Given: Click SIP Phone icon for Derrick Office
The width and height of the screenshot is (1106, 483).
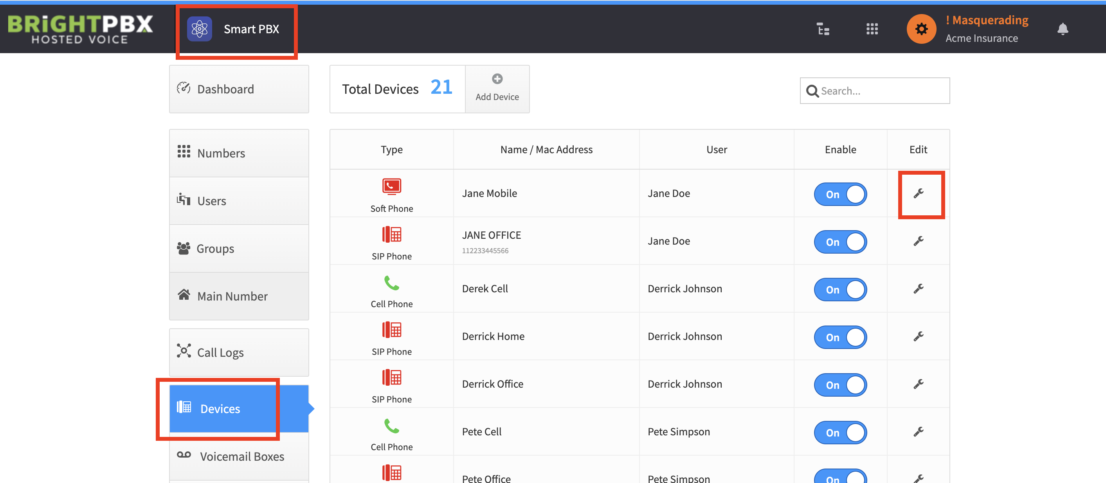Looking at the screenshot, I should (x=392, y=377).
